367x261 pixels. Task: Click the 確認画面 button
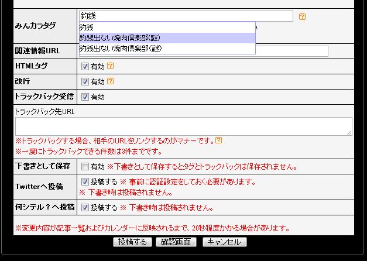(x=176, y=242)
